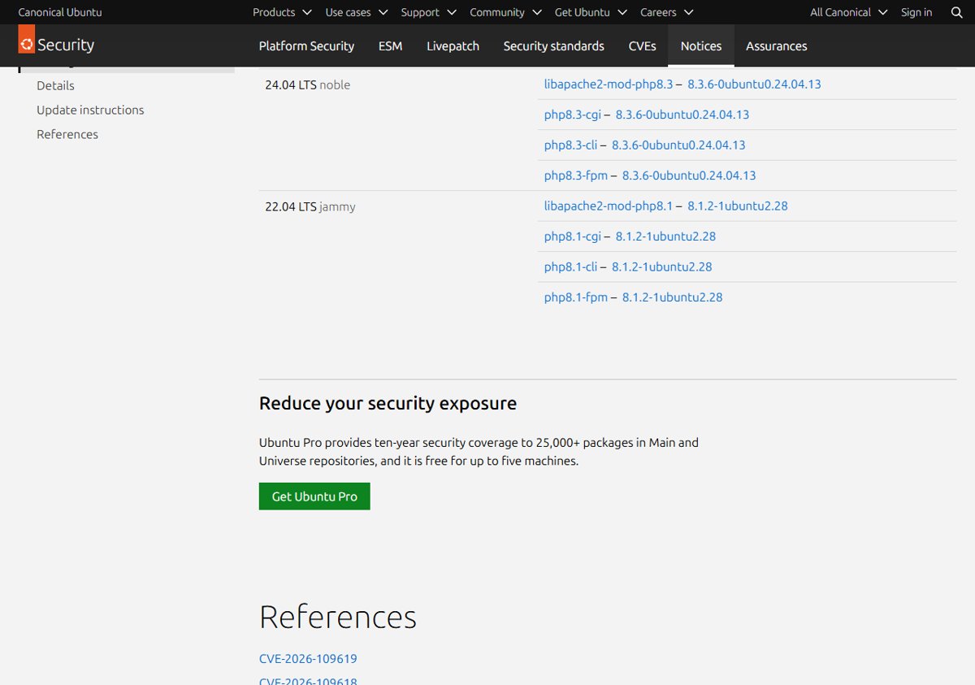Open php8.1-fpm package link
975x685 pixels.
576,297
